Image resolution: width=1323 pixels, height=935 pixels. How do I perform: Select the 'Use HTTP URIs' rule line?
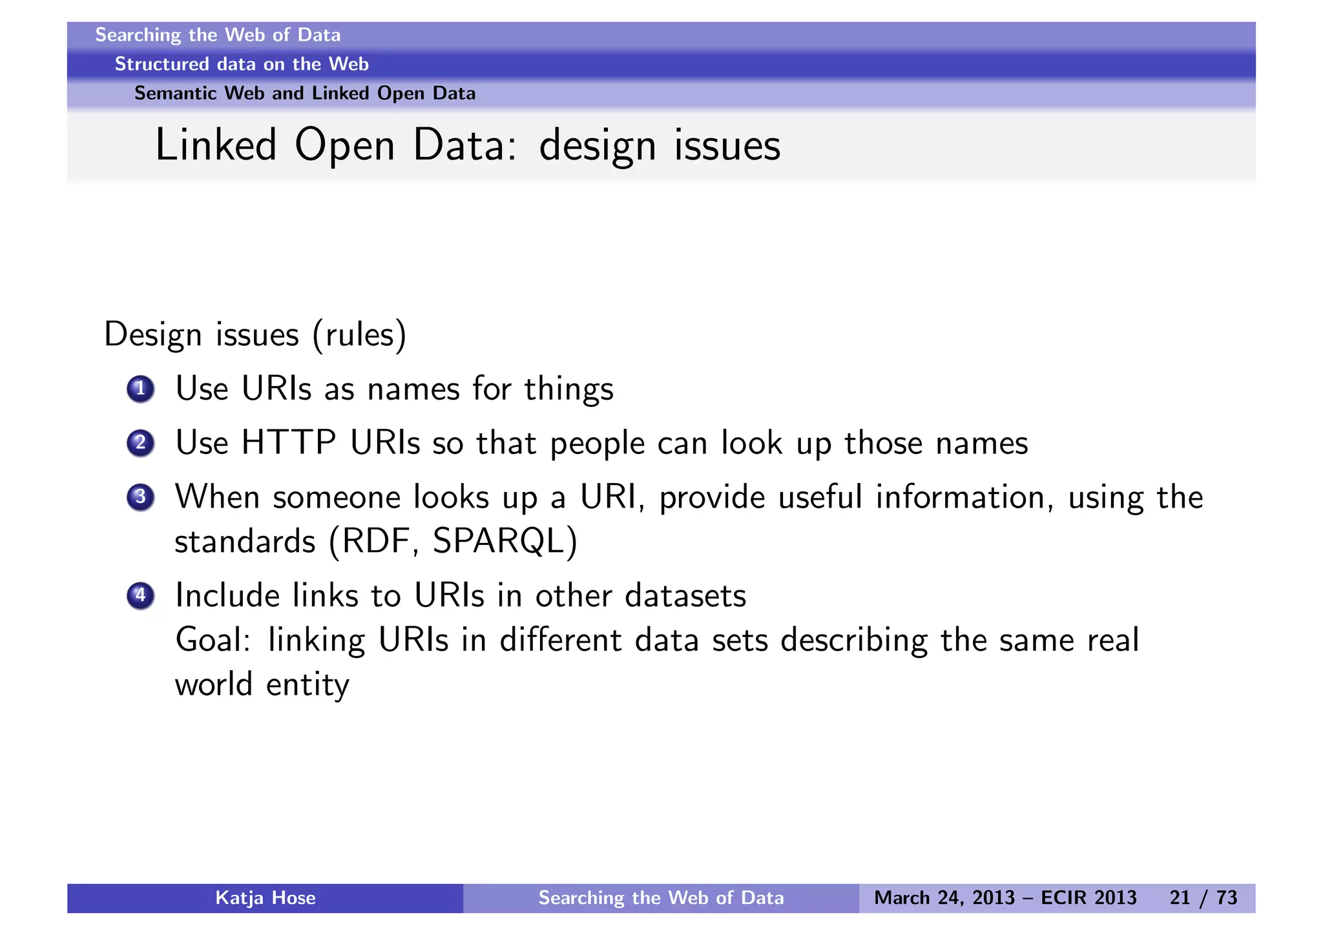[x=601, y=444]
